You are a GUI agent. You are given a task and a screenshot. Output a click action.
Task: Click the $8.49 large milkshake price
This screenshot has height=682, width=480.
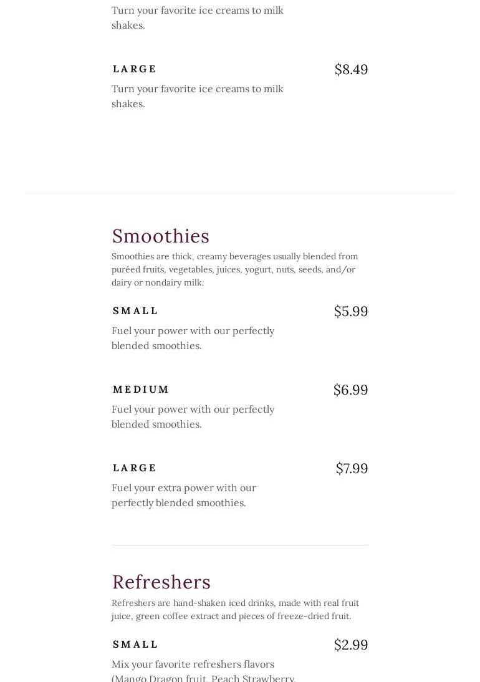click(352, 70)
